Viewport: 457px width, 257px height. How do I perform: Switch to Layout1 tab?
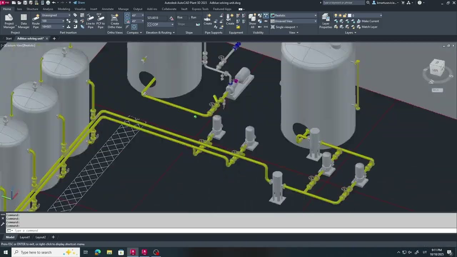25,237
